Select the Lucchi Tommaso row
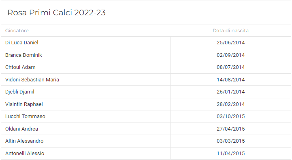292x160 pixels. point(146,116)
